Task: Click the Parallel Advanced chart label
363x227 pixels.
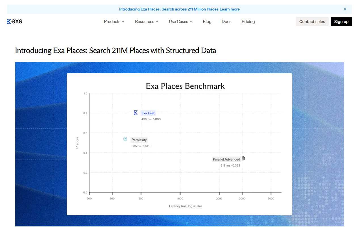Action: pos(227,159)
